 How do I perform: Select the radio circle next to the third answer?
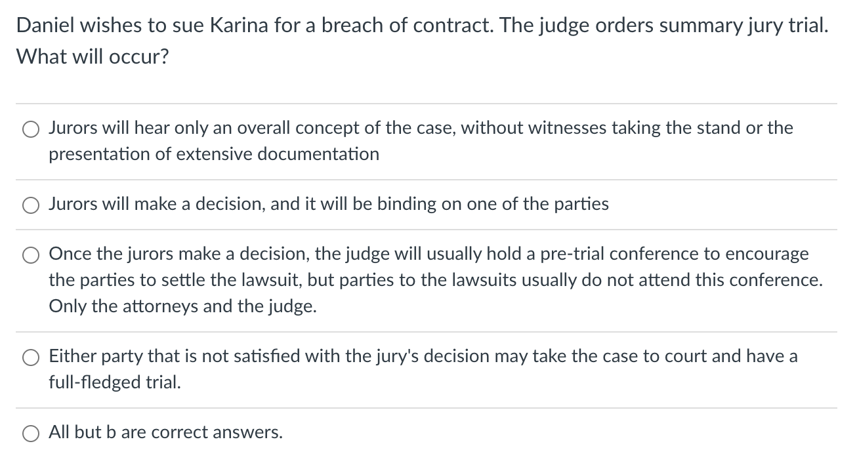click(30, 255)
